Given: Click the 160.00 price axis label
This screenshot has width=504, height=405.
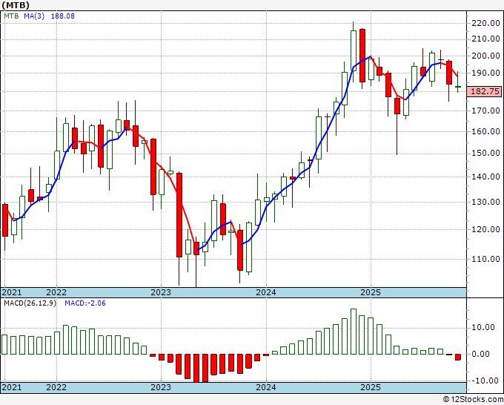Looking at the screenshot, I should (x=485, y=131).
